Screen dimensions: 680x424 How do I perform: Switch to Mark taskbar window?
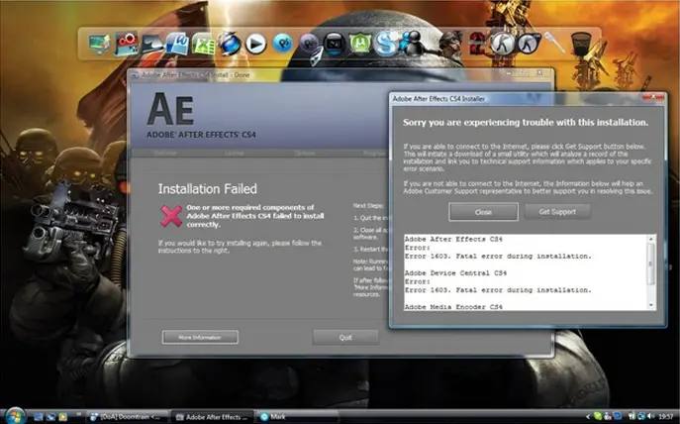pyautogui.click(x=298, y=417)
